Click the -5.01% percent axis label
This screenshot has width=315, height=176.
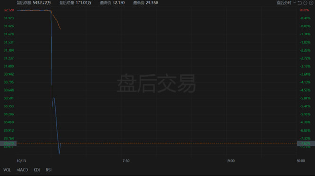pos(305,98)
